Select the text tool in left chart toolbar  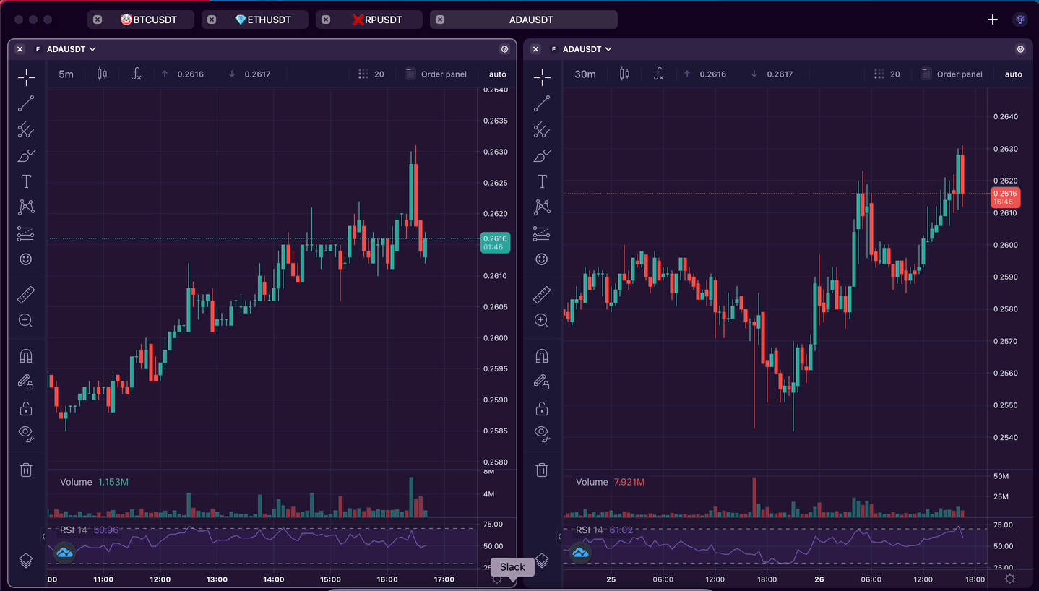click(26, 181)
